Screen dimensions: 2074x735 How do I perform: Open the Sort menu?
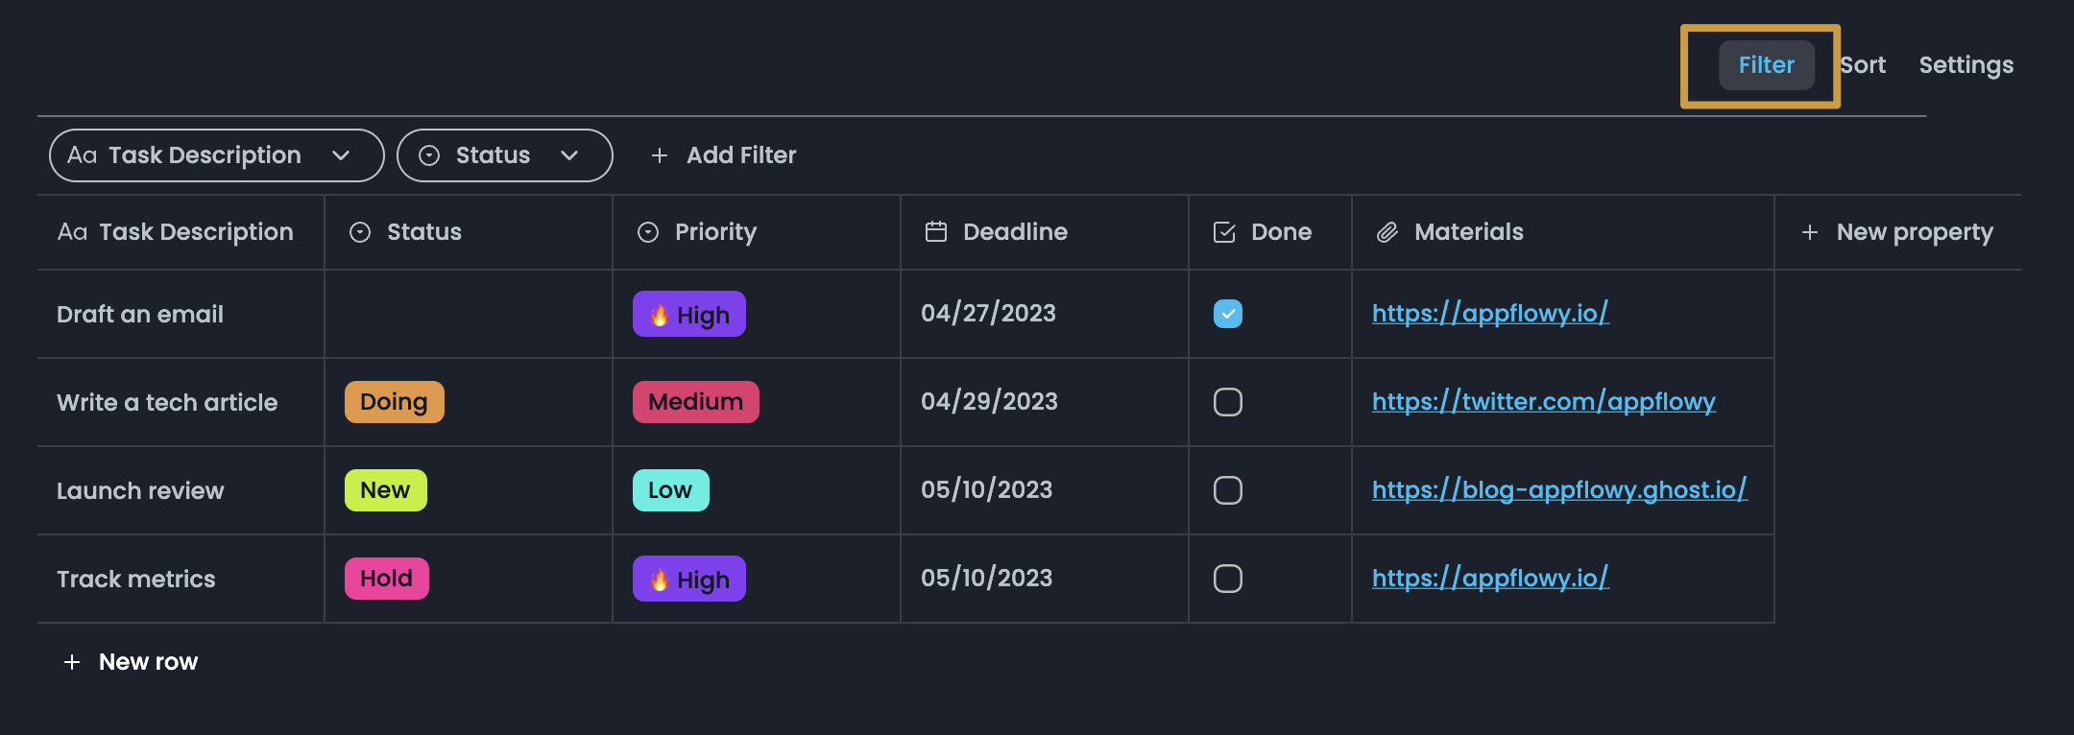[1865, 65]
